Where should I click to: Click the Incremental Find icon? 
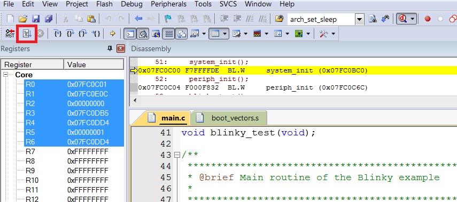pyautogui.click(x=385, y=19)
